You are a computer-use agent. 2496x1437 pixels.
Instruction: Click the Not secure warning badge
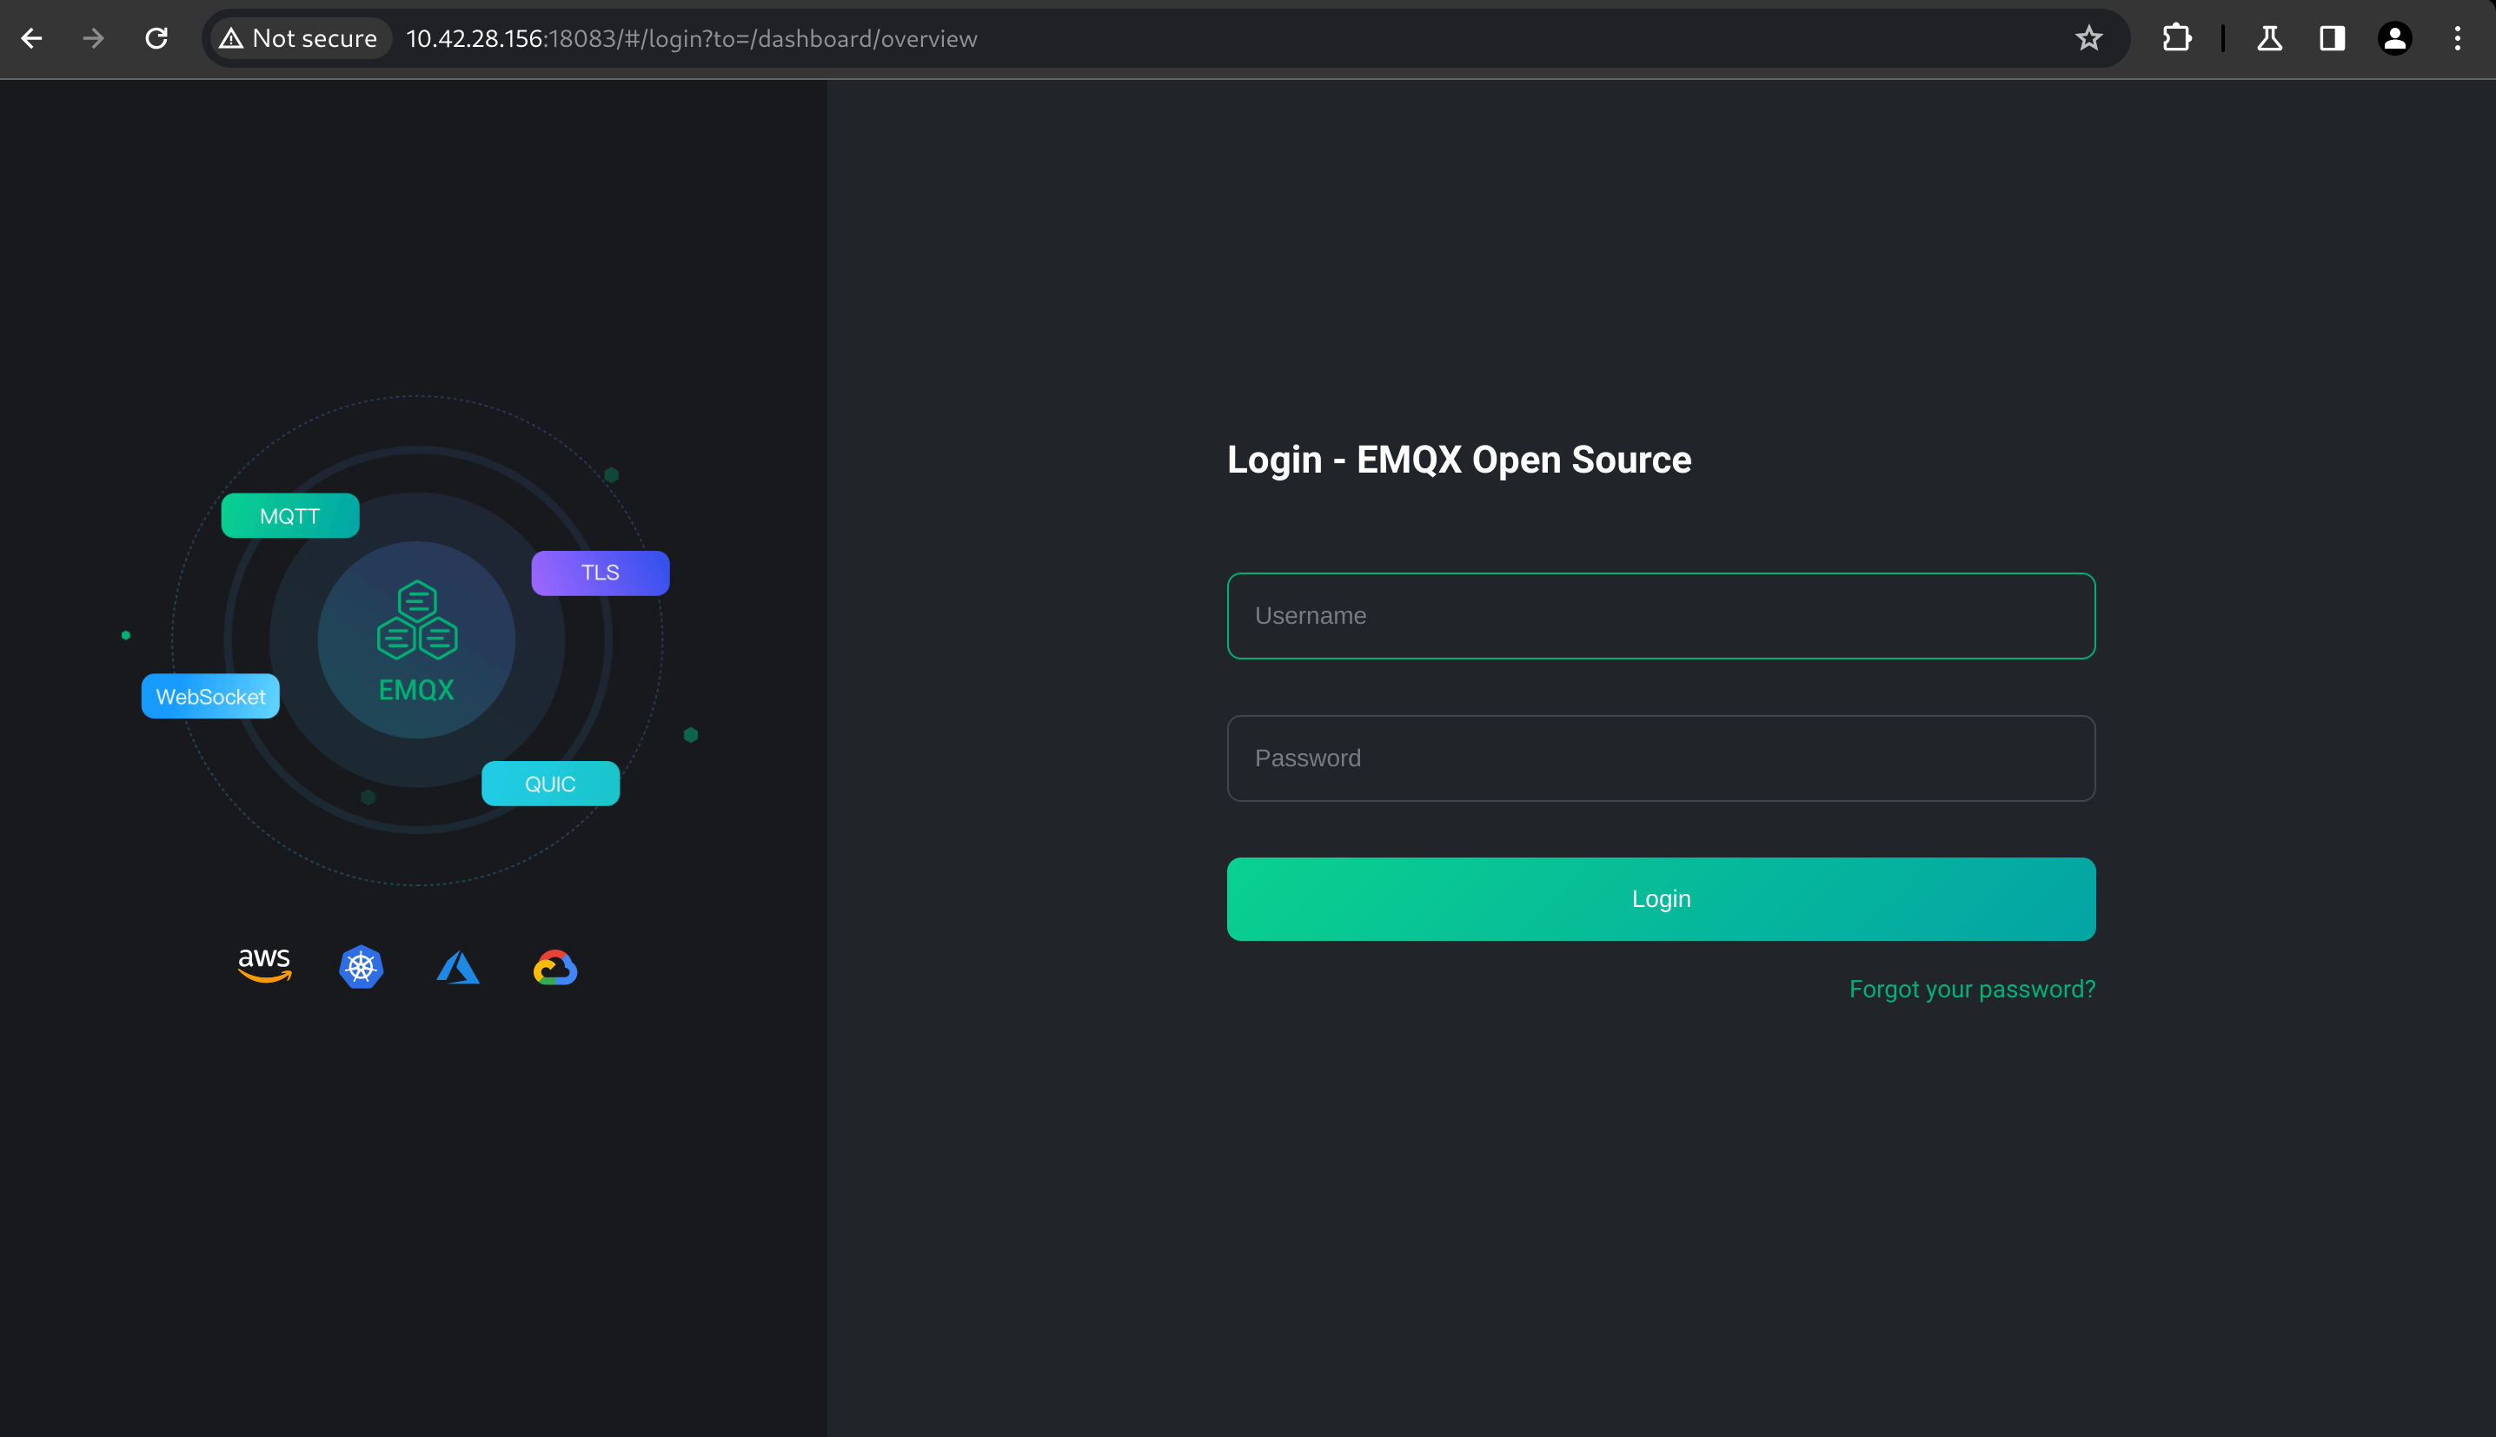pyautogui.click(x=298, y=37)
